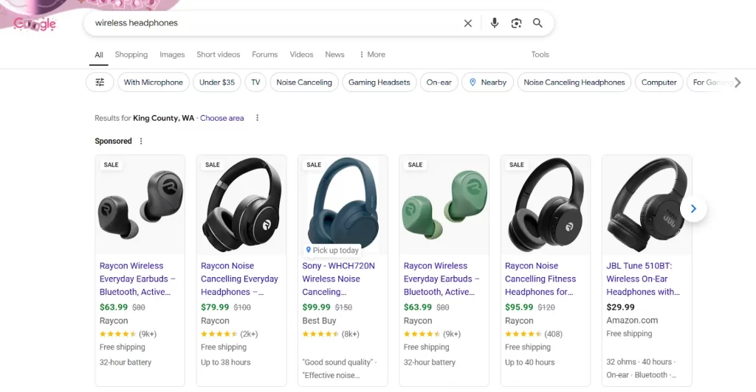Open Raycon Everyday Headphones product image
Image resolution: width=756 pixels, height=392 pixels.
coord(241,205)
